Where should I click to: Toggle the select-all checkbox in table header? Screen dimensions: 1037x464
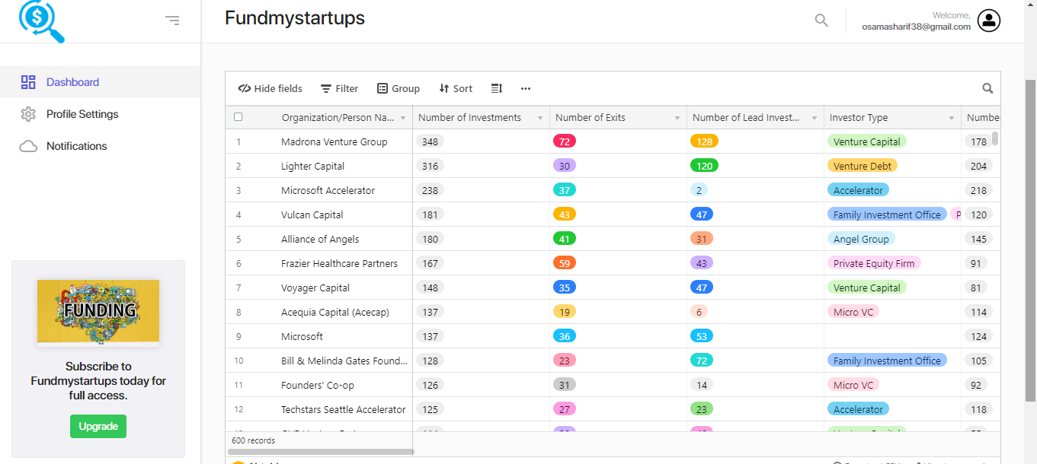coord(238,117)
